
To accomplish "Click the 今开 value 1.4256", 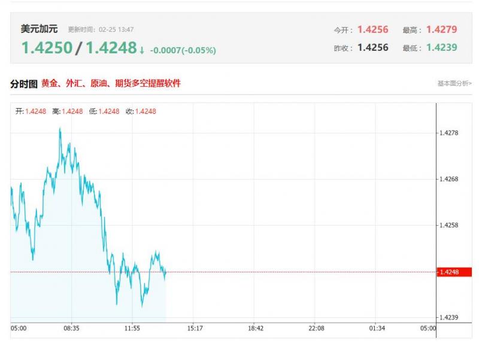I will coord(372,29).
